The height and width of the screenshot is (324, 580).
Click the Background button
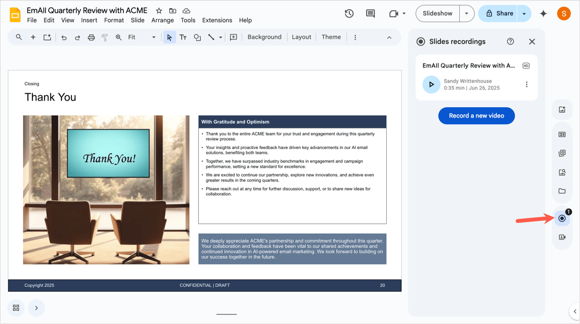[264, 37]
